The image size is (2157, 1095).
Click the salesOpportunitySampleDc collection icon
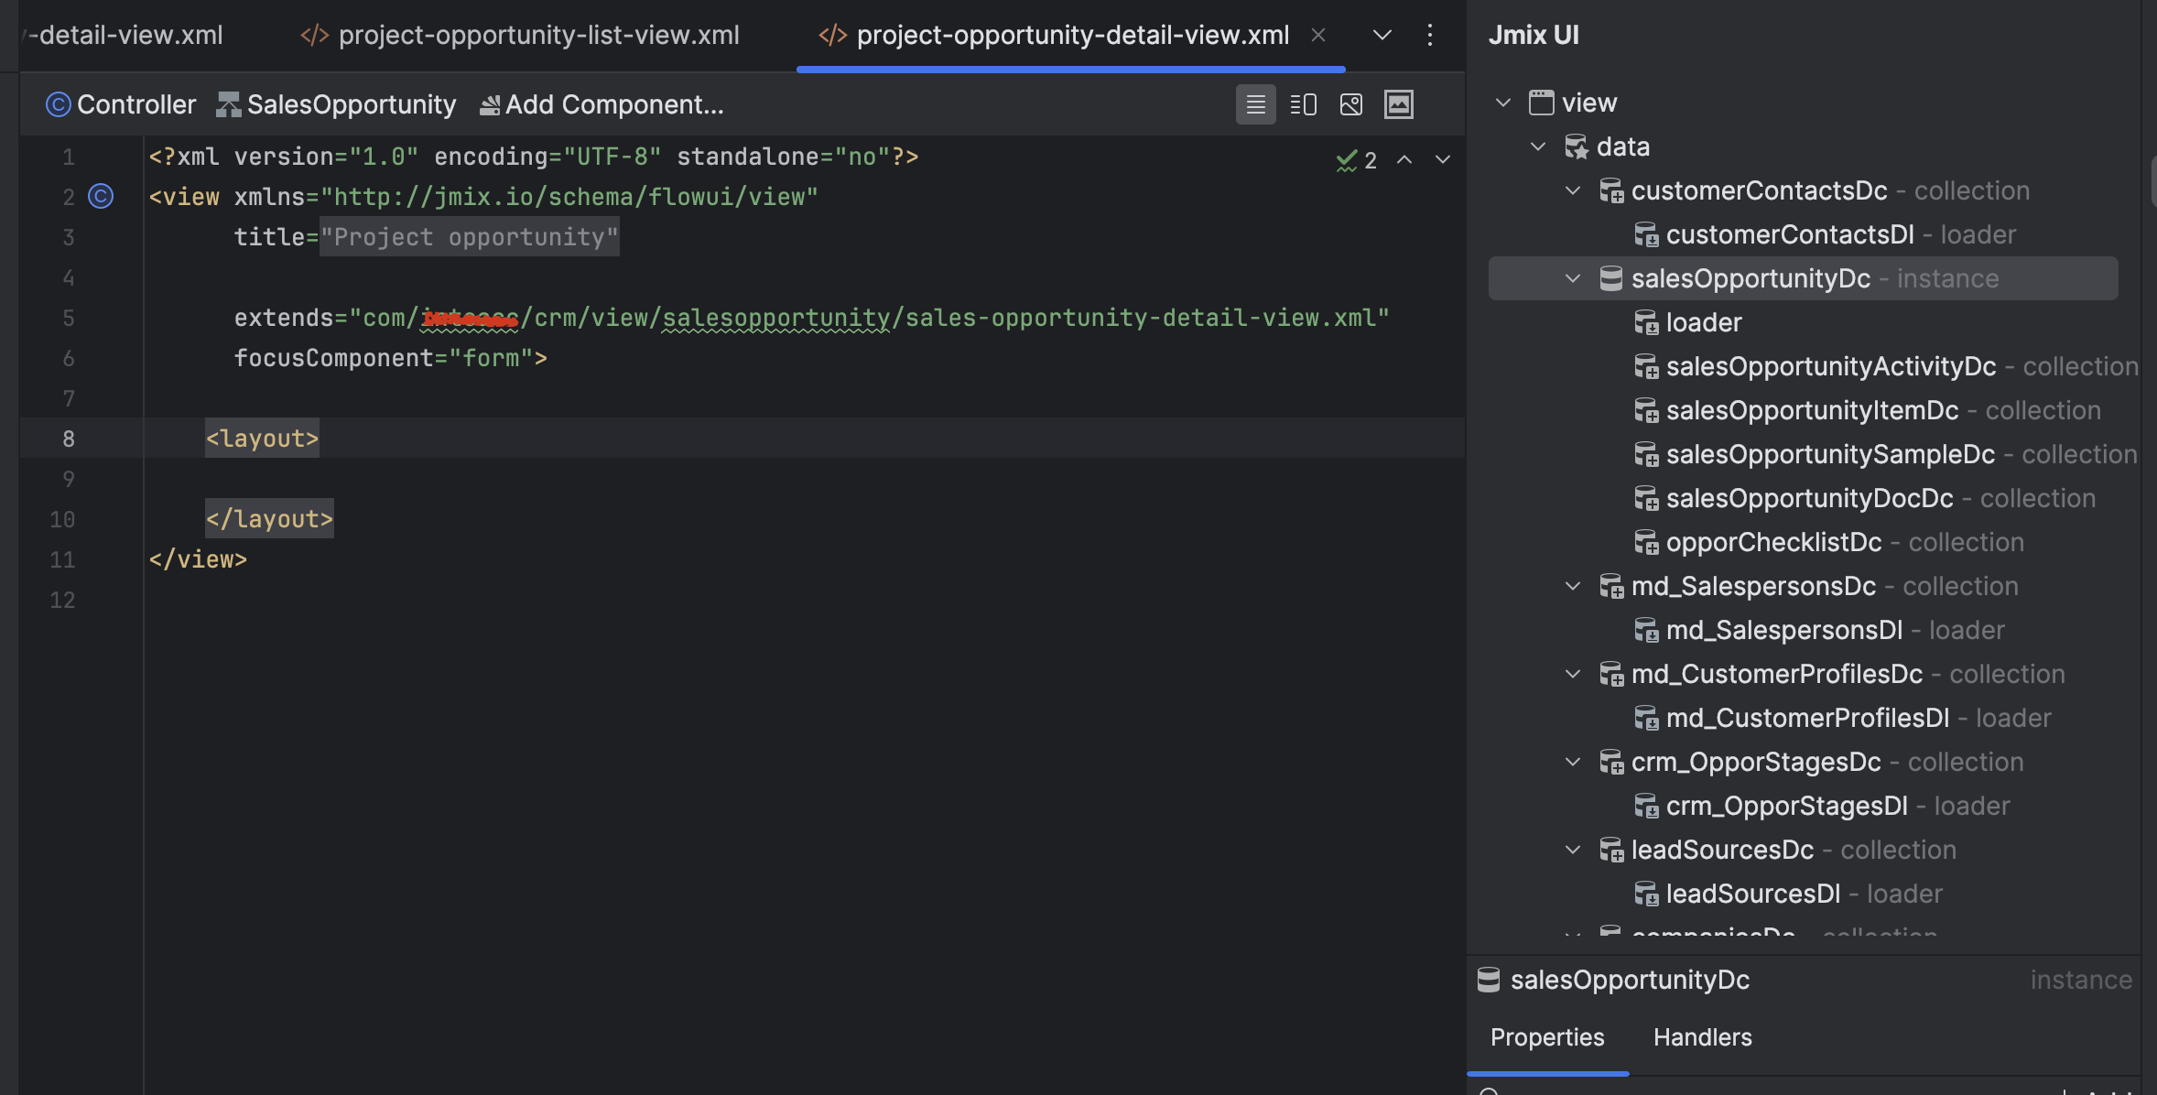[x=1646, y=454]
